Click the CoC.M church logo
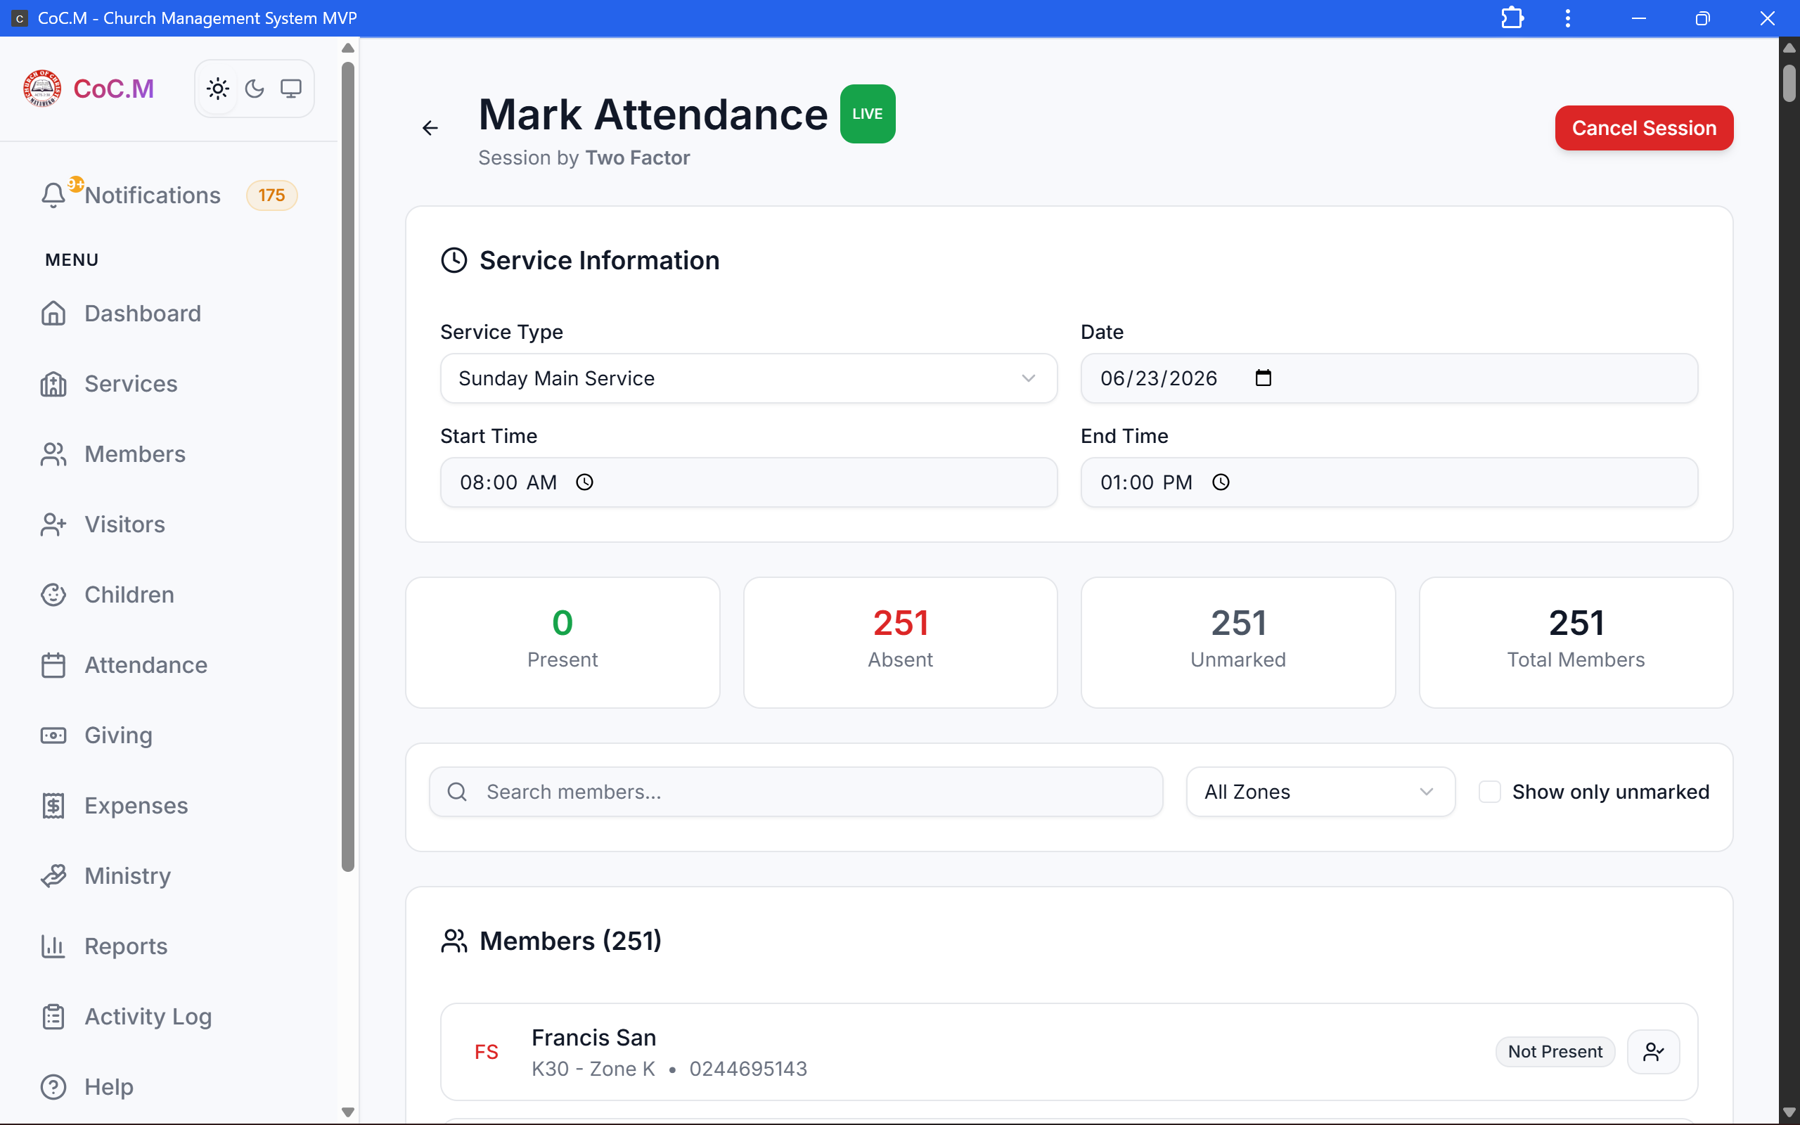 tap(42, 89)
